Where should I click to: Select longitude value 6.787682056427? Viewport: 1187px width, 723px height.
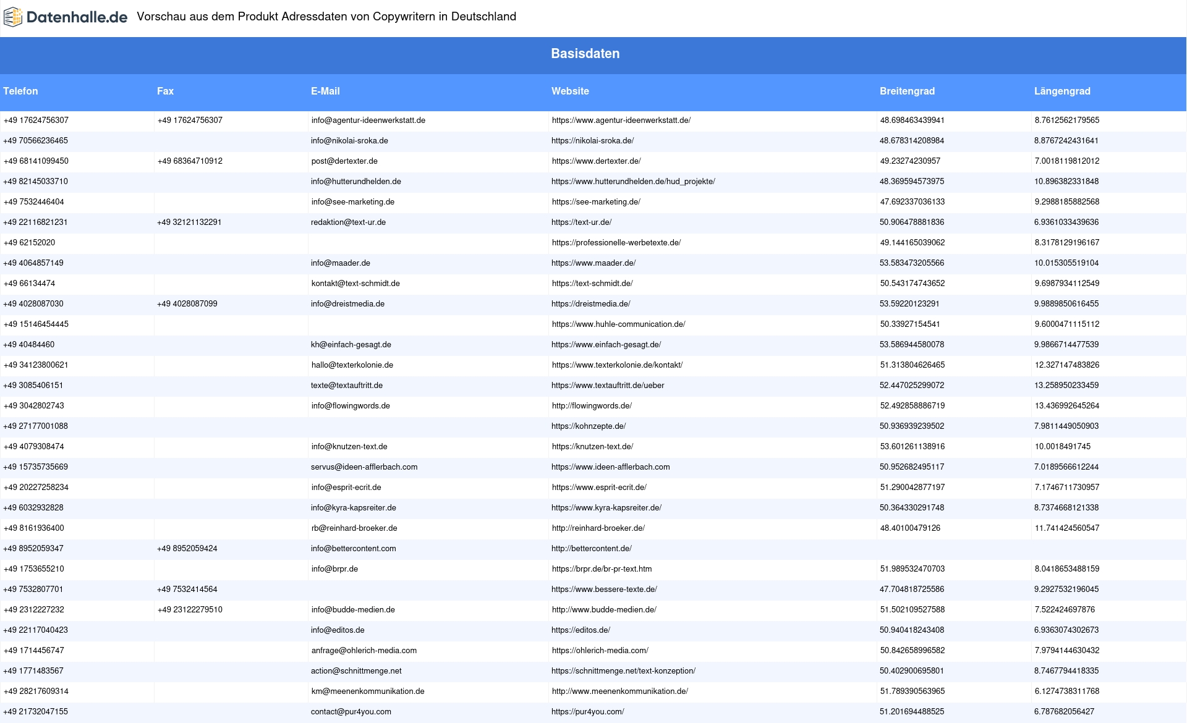[x=1064, y=712]
